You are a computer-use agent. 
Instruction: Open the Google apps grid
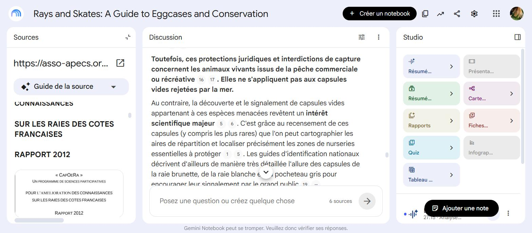coord(496,14)
